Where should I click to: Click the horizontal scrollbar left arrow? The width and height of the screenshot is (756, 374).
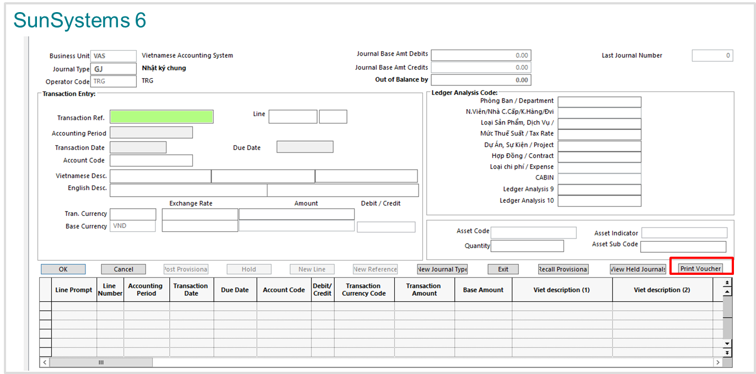pyautogui.click(x=44, y=362)
